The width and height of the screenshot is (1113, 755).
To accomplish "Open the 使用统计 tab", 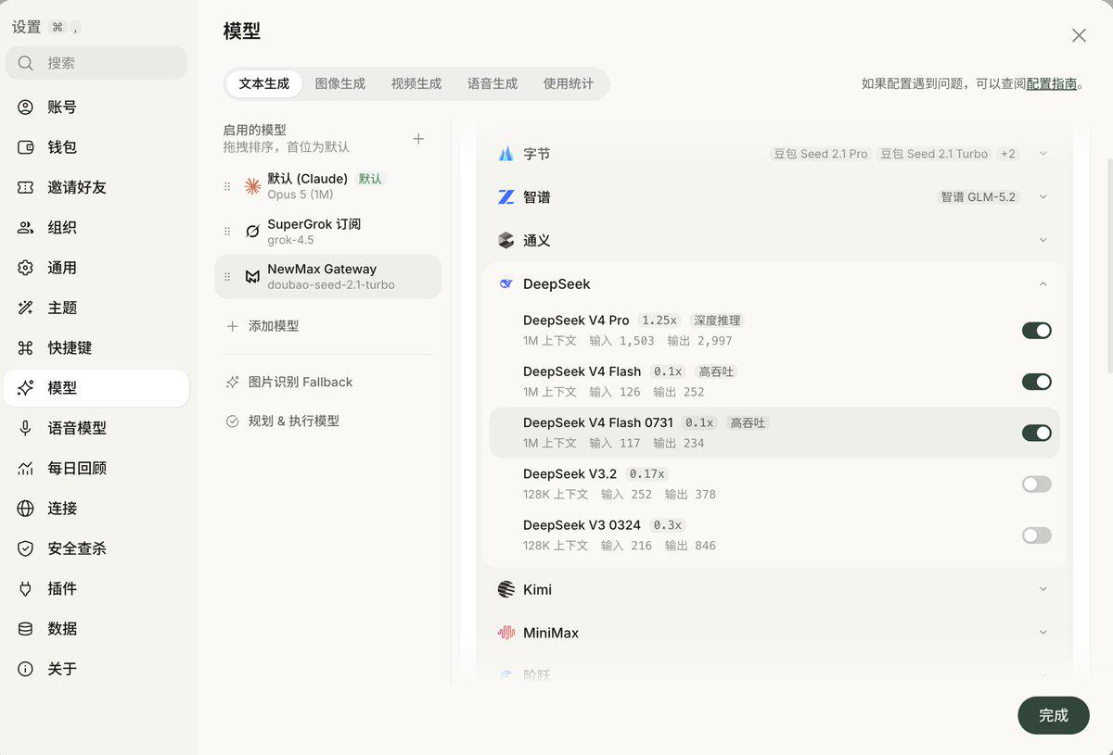I will click(x=569, y=83).
